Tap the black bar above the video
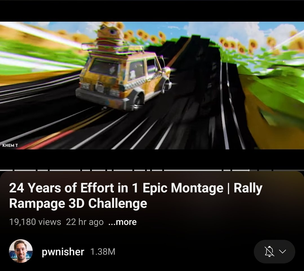This screenshot has height=271, width=304. 152,11
